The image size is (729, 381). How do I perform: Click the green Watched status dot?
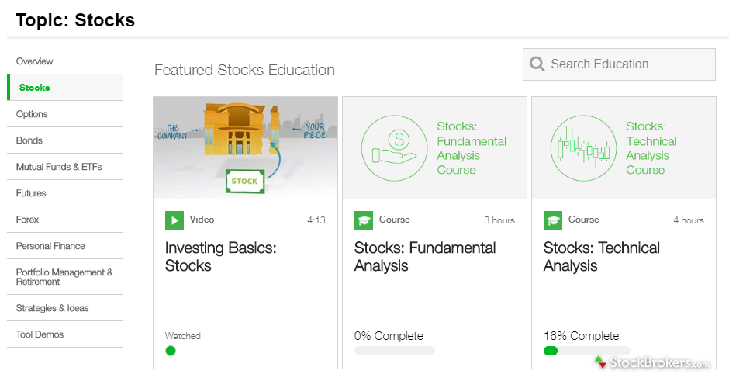[171, 351]
